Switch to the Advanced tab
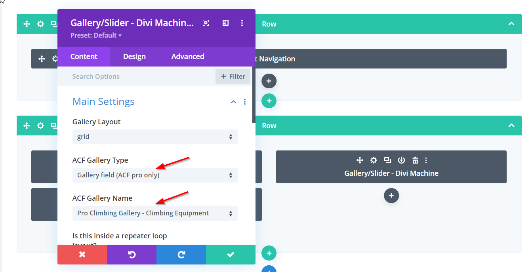Viewport: 532px width, 272px height. click(x=187, y=57)
